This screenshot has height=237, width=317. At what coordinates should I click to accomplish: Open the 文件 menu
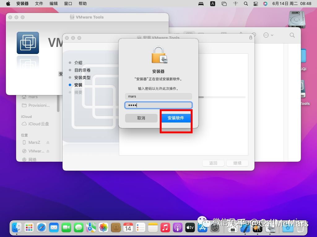tap(39, 4)
